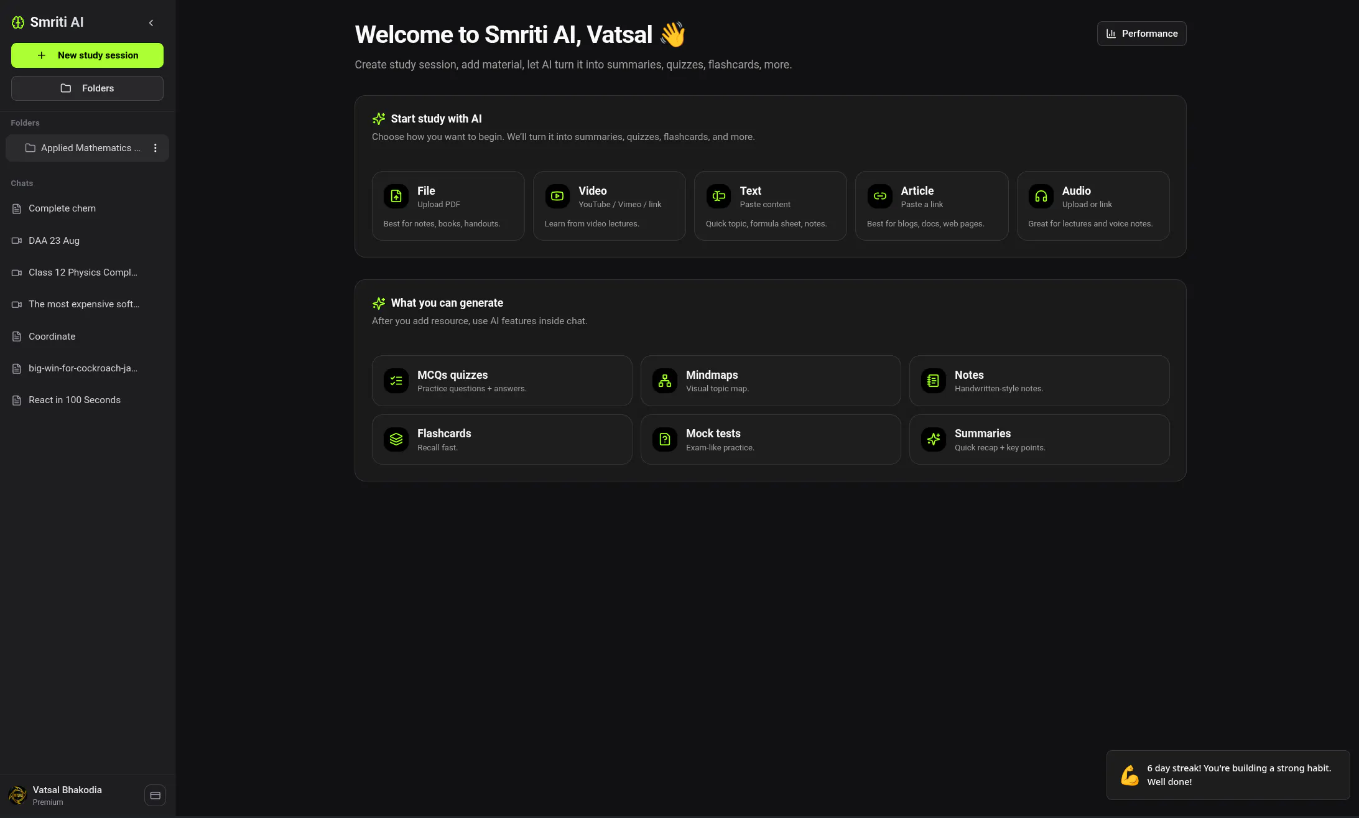The height and width of the screenshot is (818, 1359).
Task: Click the Flashcards stacked layers icon
Action: pos(396,440)
